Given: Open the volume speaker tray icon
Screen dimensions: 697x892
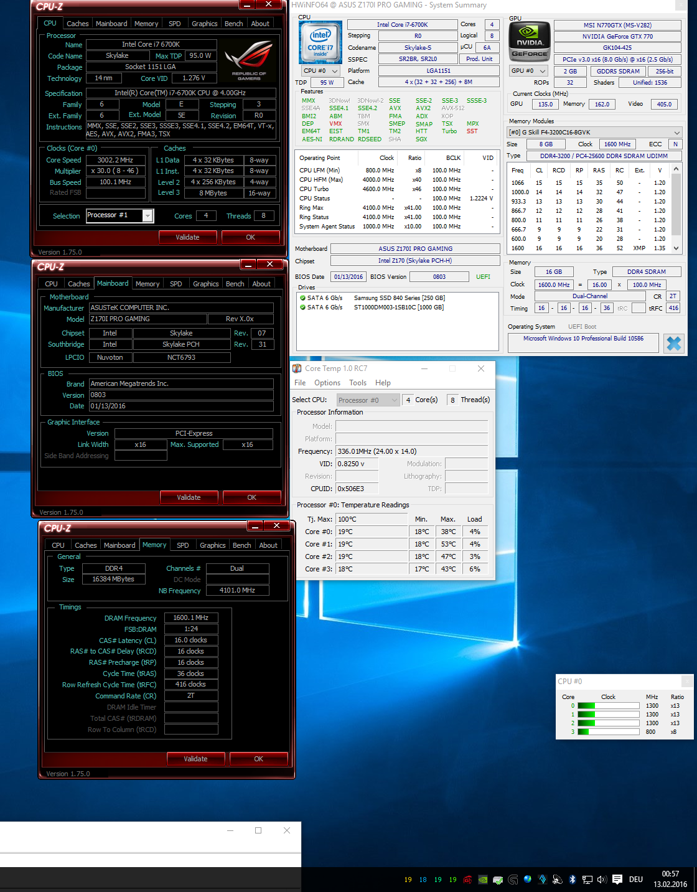Looking at the screenshot, I should [602, 880].
